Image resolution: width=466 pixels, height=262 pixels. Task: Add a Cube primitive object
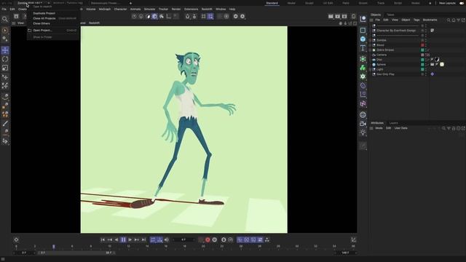[363, 39]
